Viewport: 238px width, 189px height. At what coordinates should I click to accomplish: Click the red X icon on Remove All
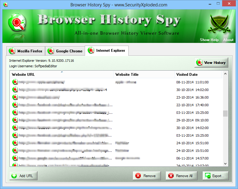coord(171,176)
